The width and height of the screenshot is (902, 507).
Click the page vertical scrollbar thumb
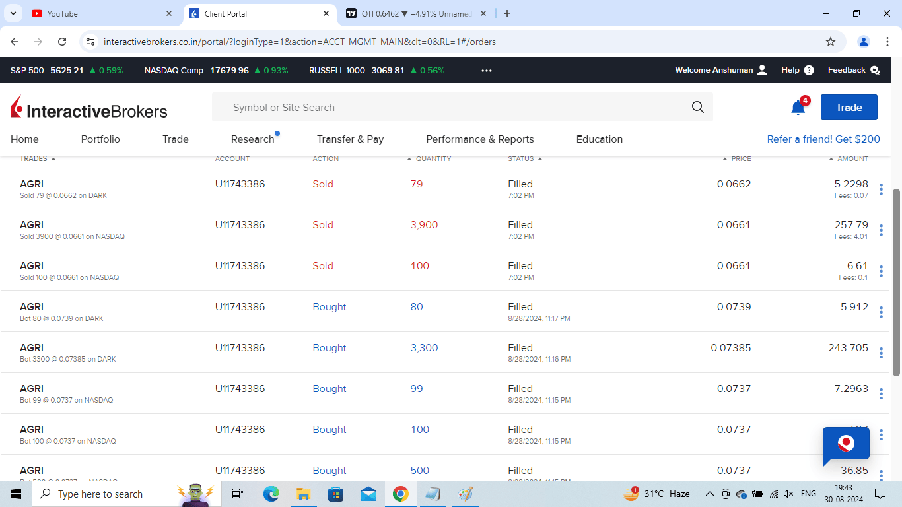click(896, 283)
